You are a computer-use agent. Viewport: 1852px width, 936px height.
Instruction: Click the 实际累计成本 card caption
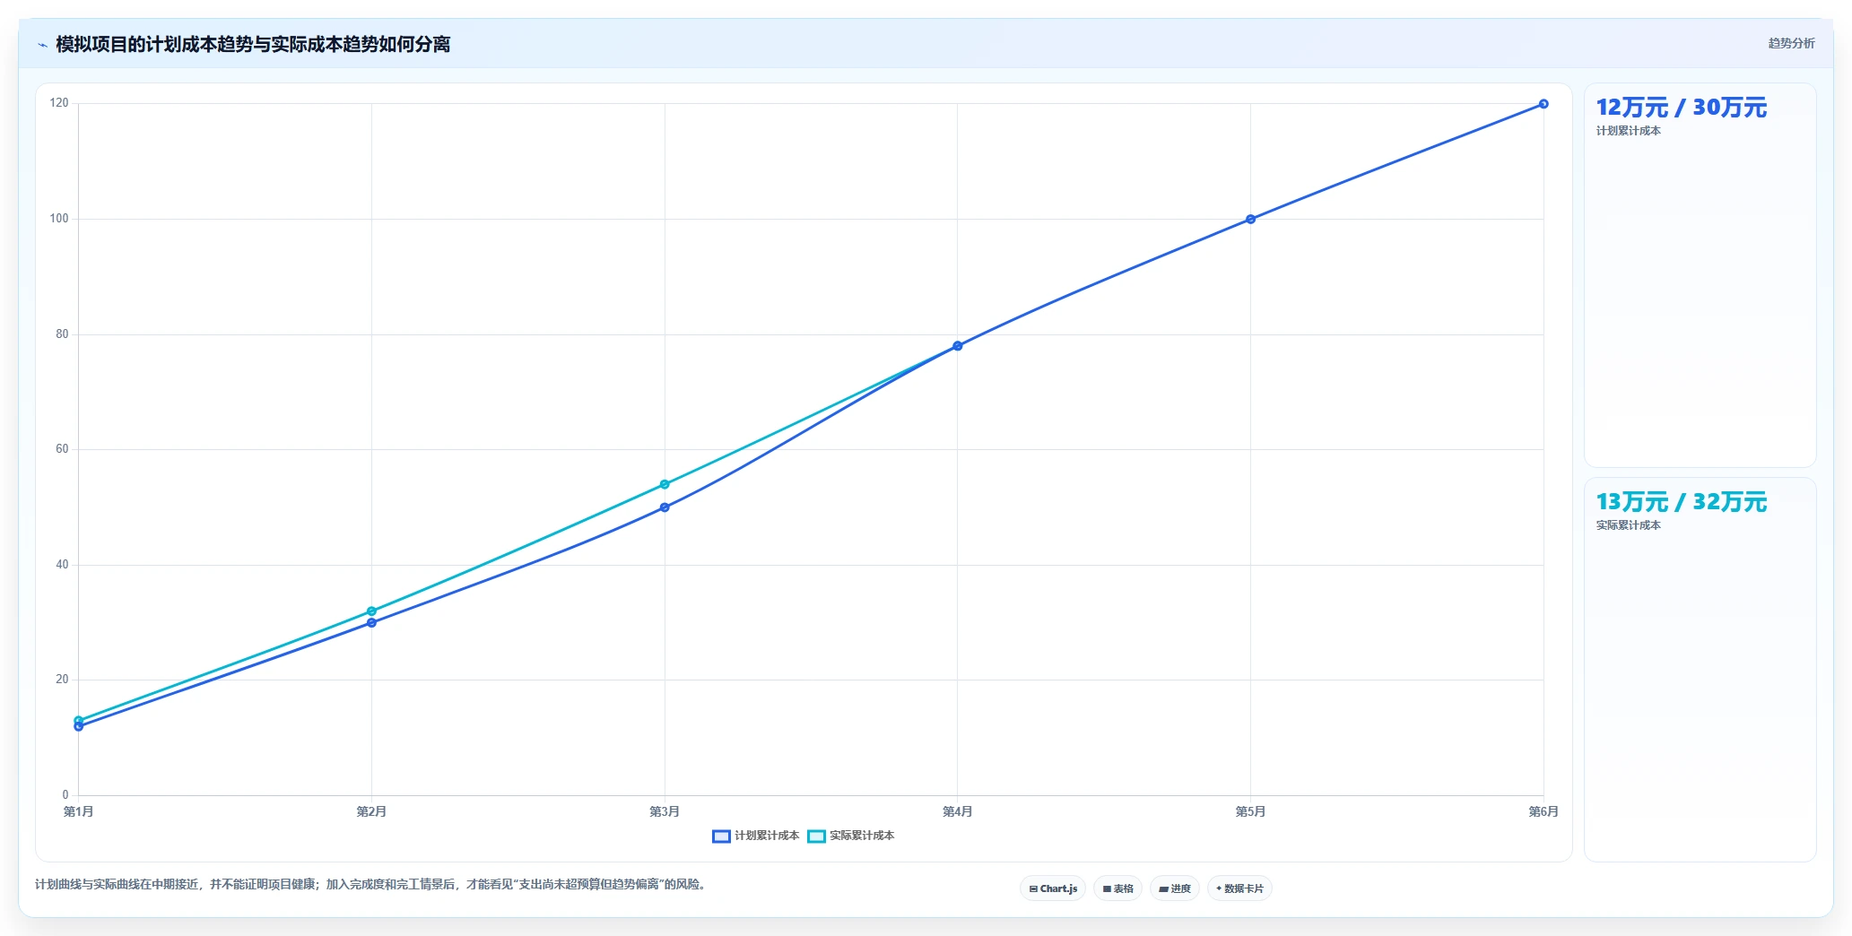point(1628,525)
